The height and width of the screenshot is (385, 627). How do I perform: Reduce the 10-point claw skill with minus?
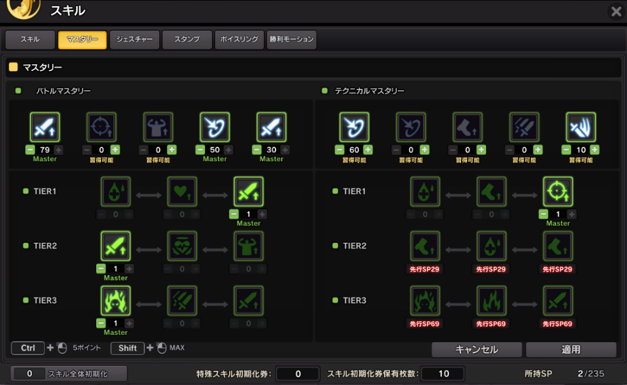point(566,150)
